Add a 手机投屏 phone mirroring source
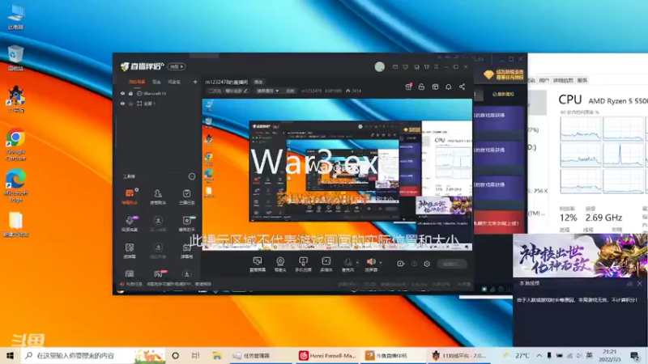Image resolution: width=648 pixels, height=364 pixels. click(x=303, y=265)
